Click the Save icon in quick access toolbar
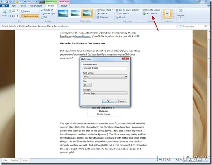The image size is (212, 165). [x=7, y=2]
